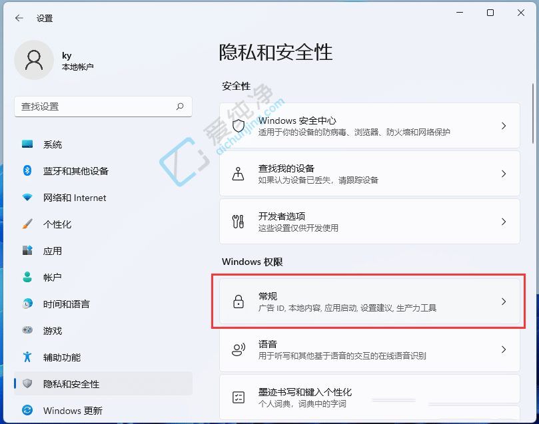Click the 辅助功能 accessibility icon
The height and width of the screenshot is (424, 539).
27,357
